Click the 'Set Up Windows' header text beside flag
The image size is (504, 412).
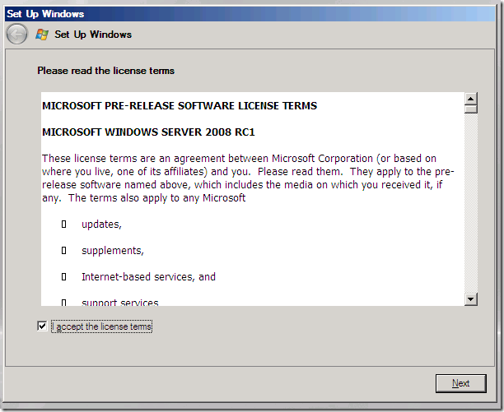[x=93, y=35]
